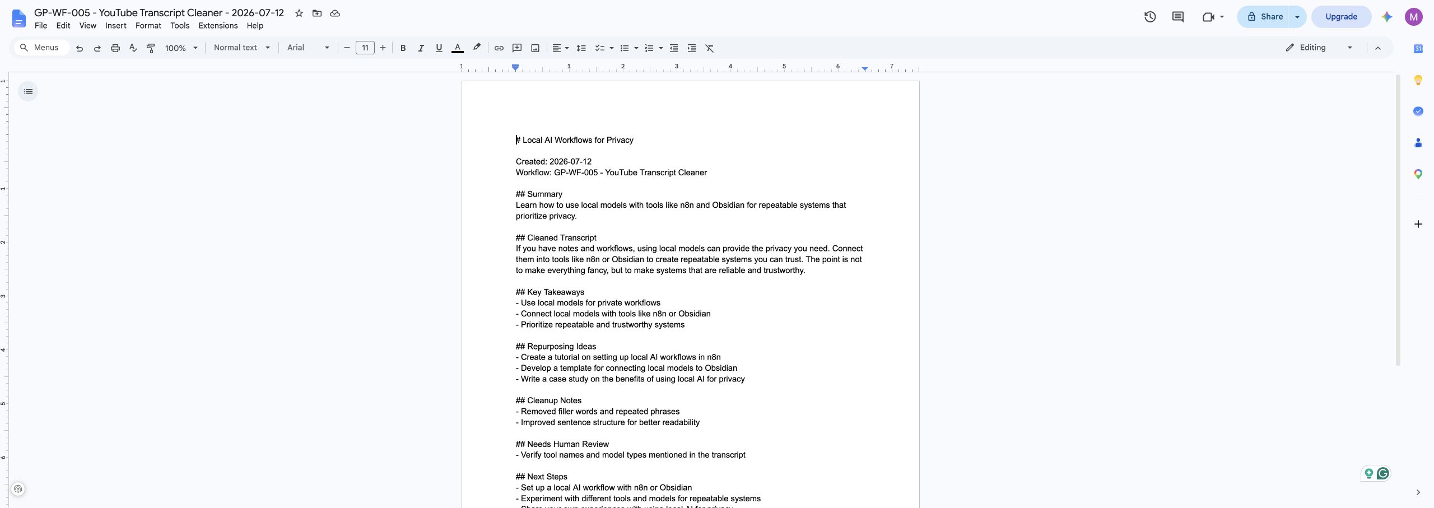Viewport: 1434px width, 508px height.
Task: Run spelling and grammar check
Action: click(133, 48)
